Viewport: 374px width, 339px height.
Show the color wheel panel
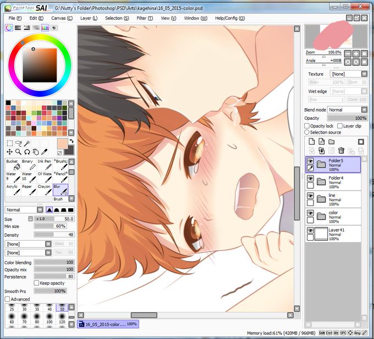point(9,28)
